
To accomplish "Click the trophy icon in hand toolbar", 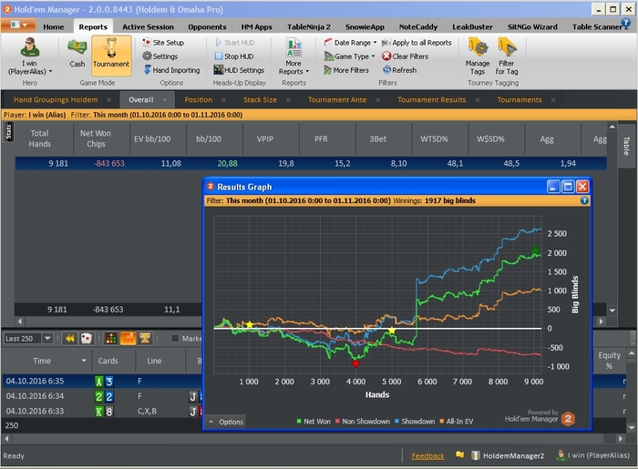I will [x=145, y=338].
